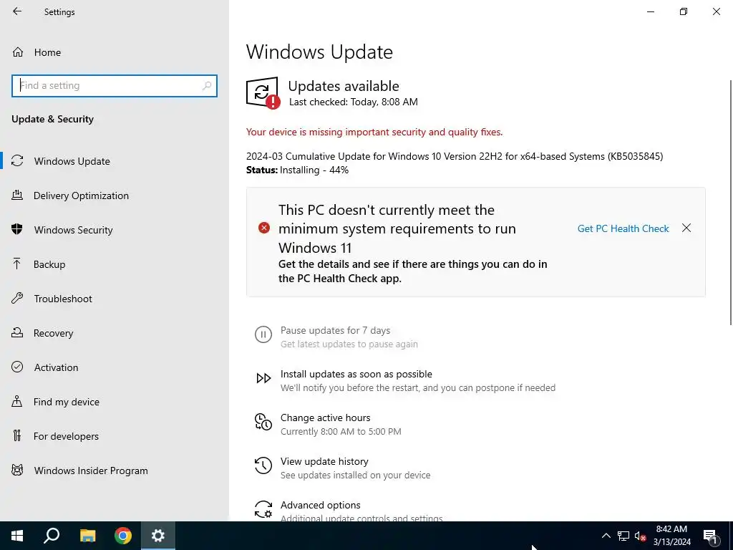Click the Recovery icon in the sidebar

[x=17, y=332]
